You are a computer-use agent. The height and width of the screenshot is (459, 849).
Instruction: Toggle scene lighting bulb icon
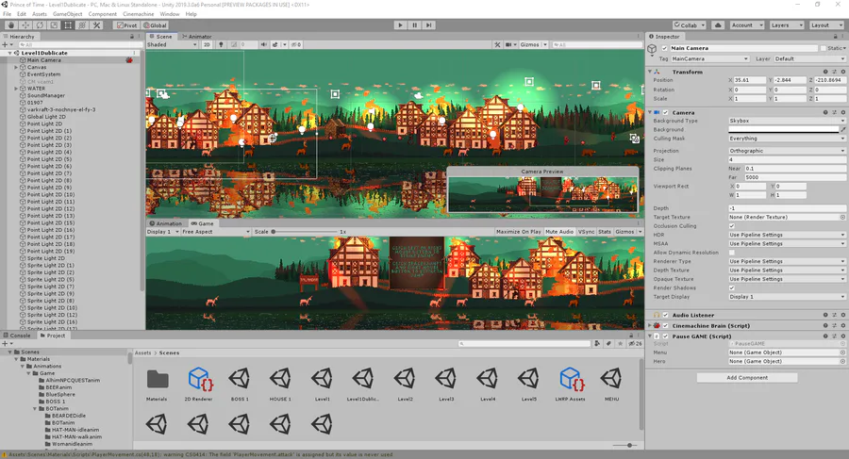coord(221,44)
